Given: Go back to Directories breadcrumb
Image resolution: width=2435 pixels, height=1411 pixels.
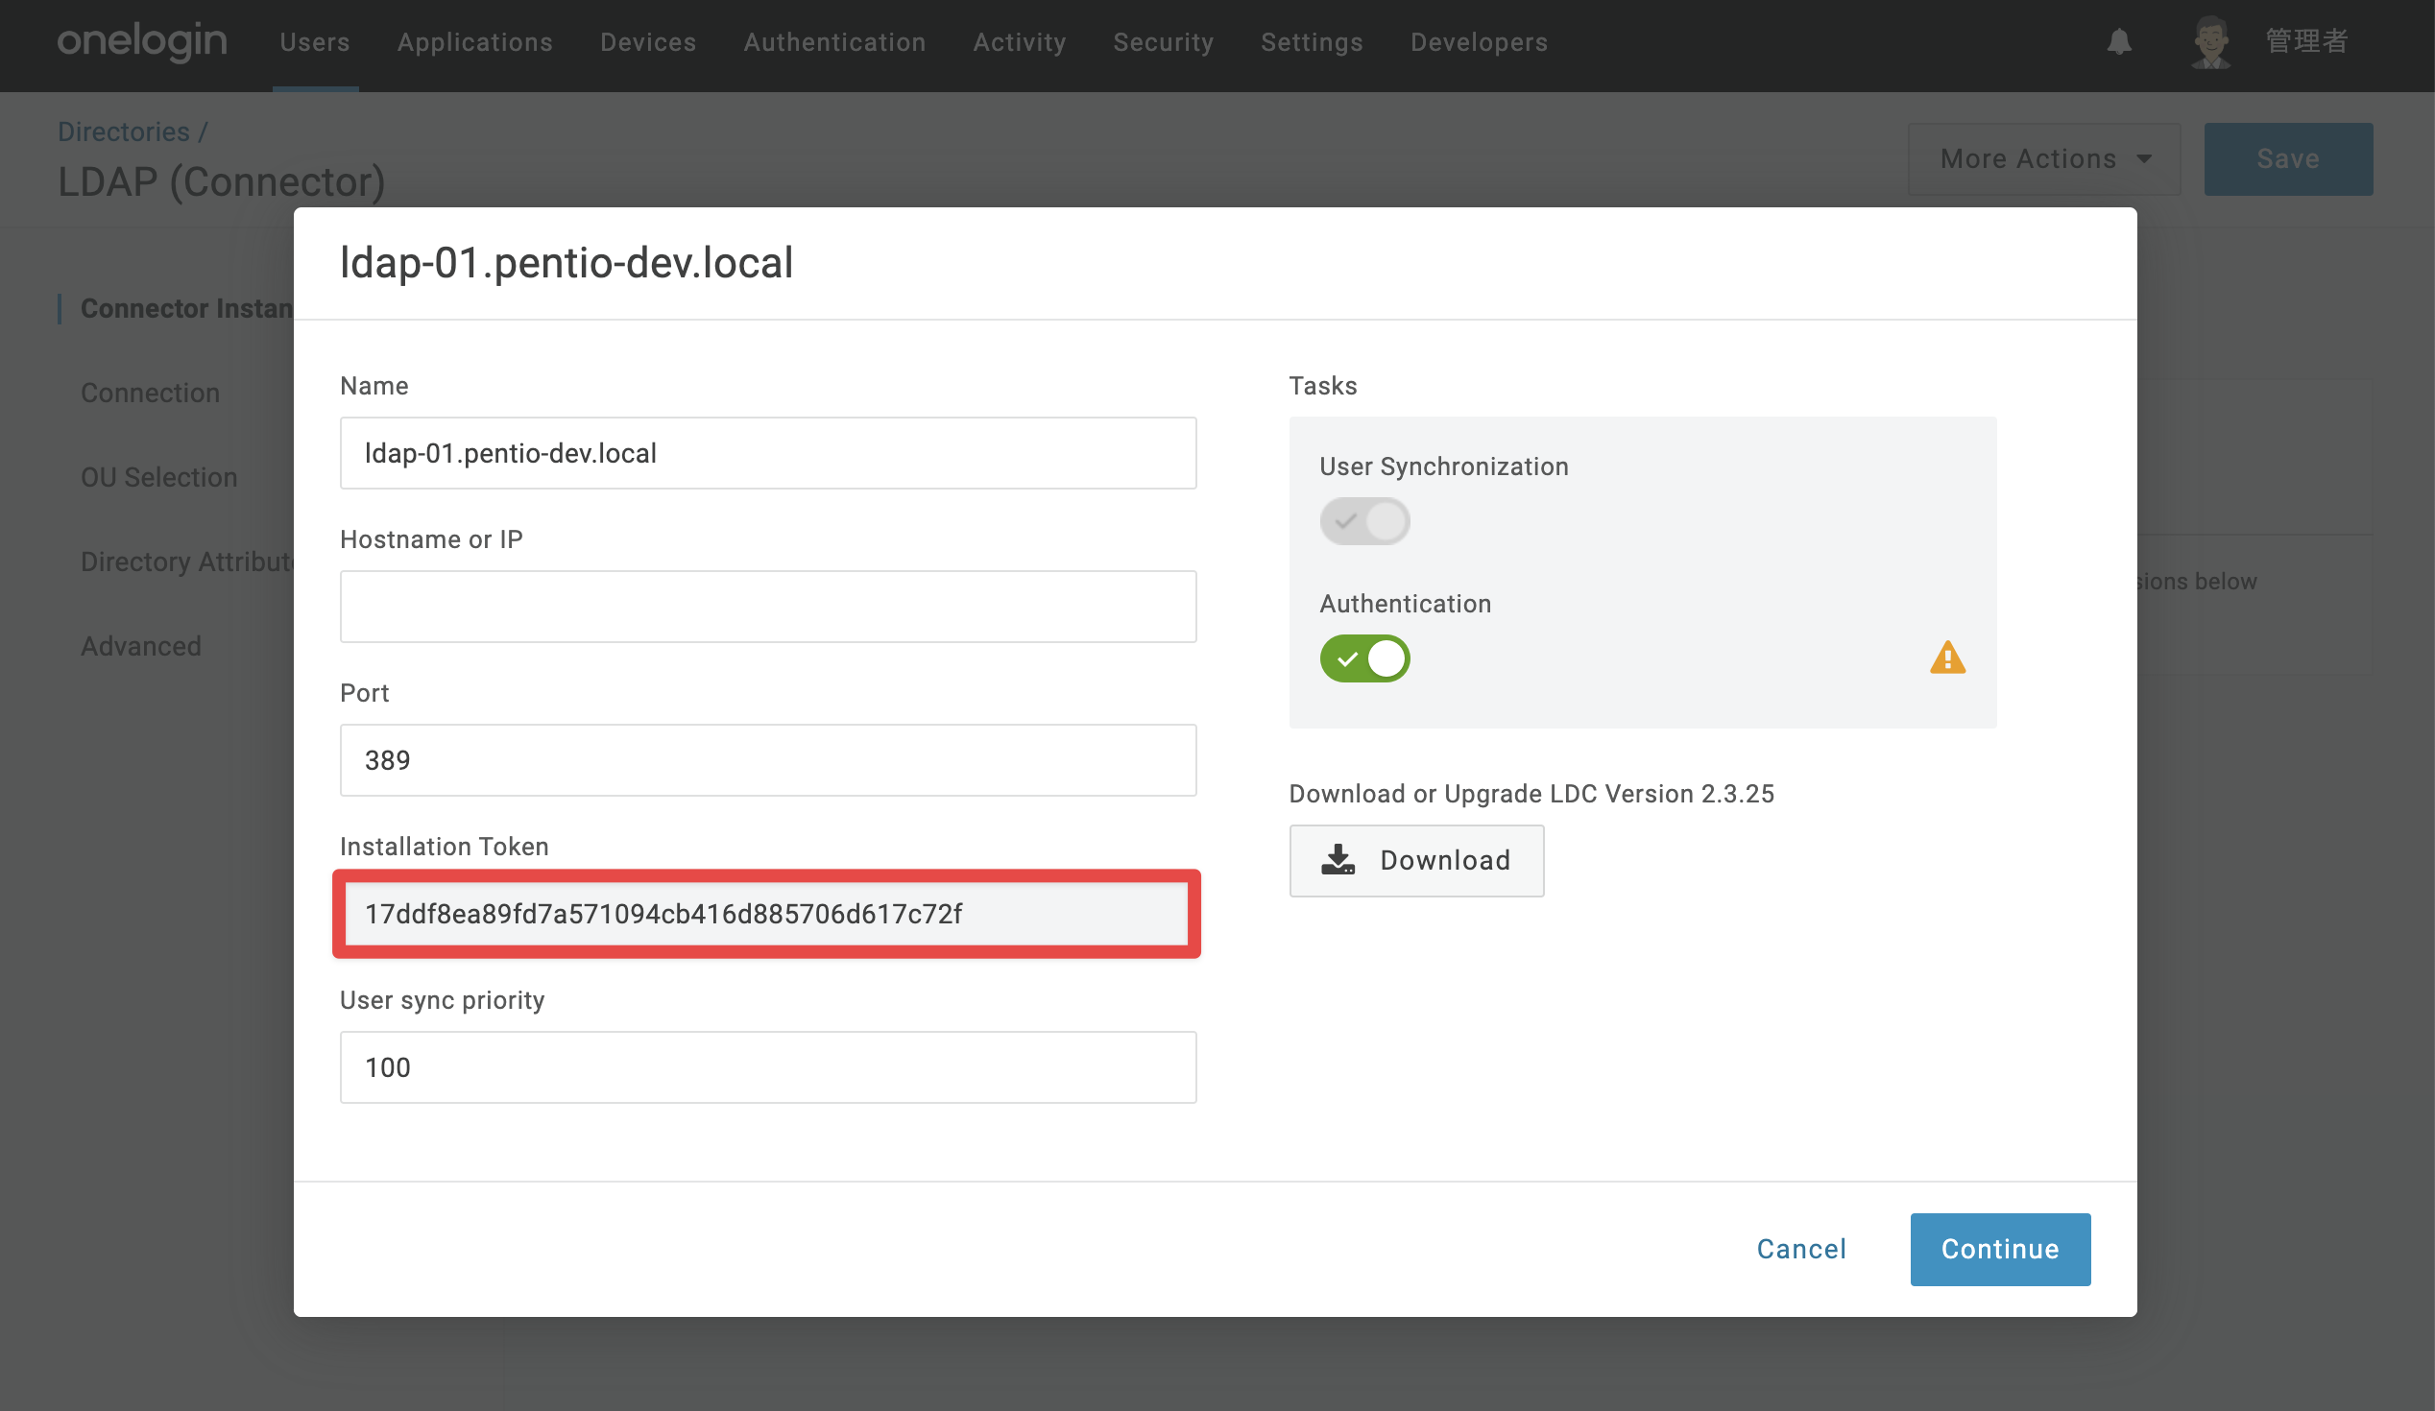Looking at the screenshot, I should (124, 132).
